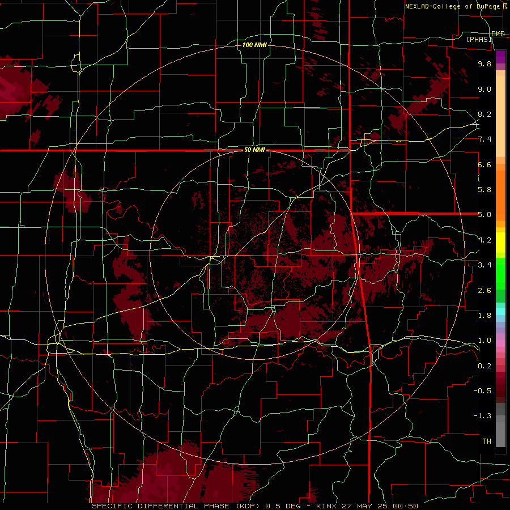Click the 'SPECIFIC DIFFERENTIAL PHASE (KDP)' product title
The height and width of the screenshot is (510, 510).
[176, 506]
